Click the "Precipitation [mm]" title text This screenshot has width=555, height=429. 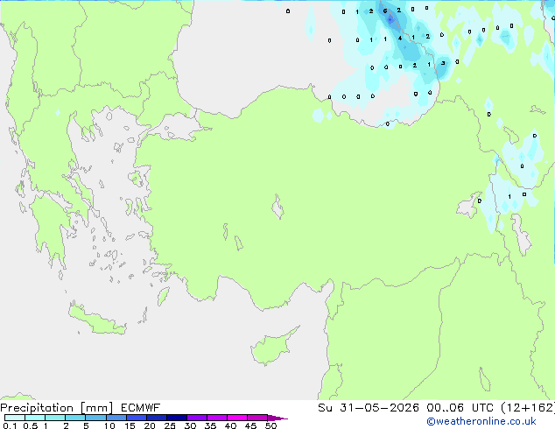pyautogui.click(x=57, y=408)
